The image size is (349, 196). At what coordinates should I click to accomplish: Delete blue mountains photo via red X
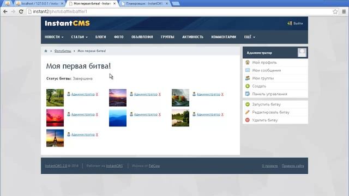click(160, 114)
